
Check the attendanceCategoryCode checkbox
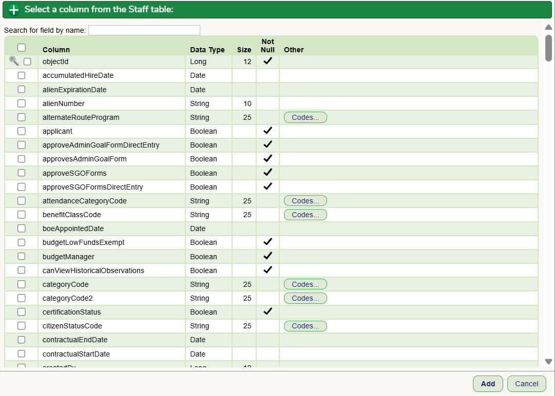point(22,201)
